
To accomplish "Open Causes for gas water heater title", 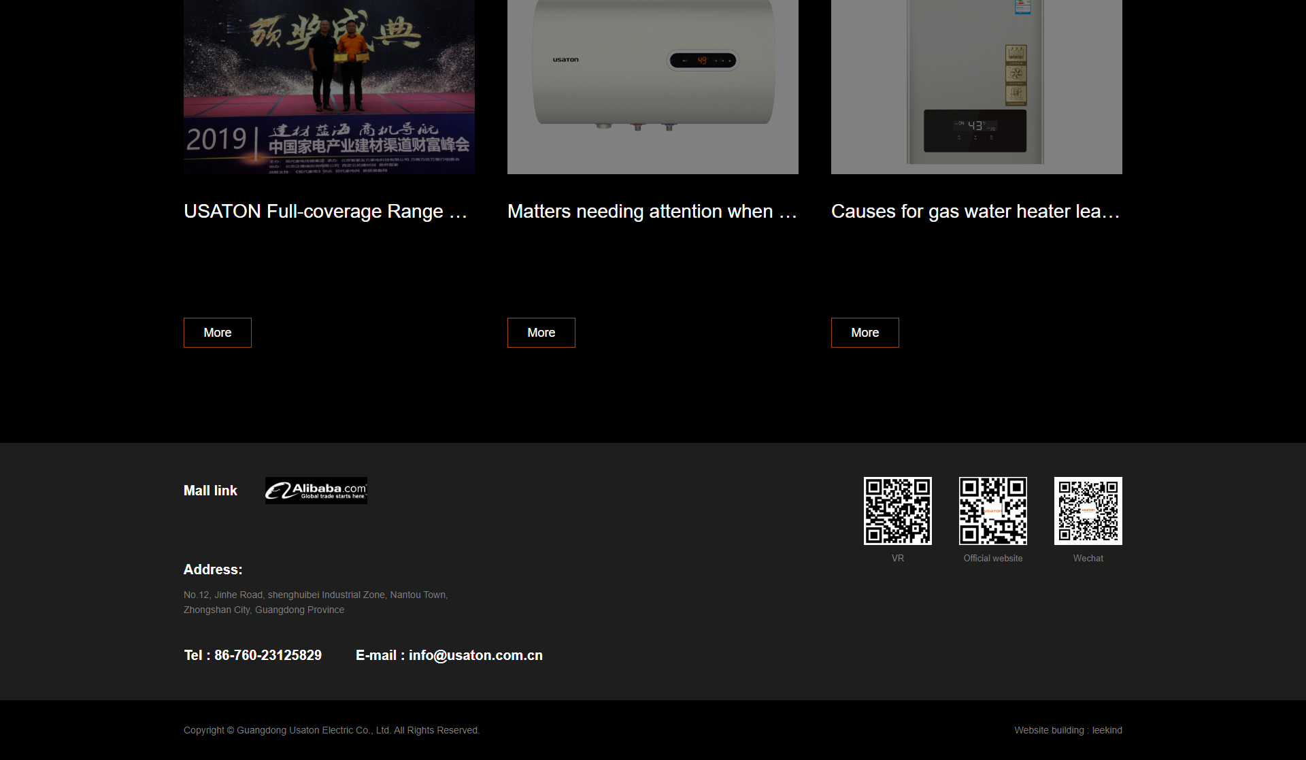I will coord(975,212).
